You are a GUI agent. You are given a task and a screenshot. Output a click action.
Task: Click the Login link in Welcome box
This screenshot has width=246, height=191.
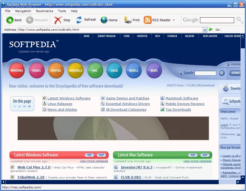(x=224, y=125)
